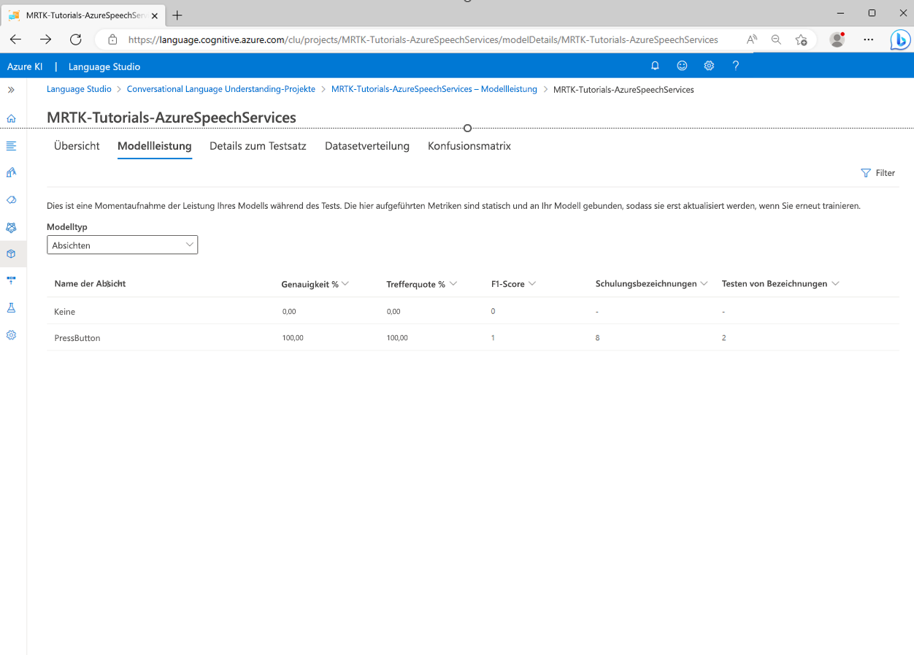
Task: Open the flask testing icon in sidebar
Action: pos(11,308)
